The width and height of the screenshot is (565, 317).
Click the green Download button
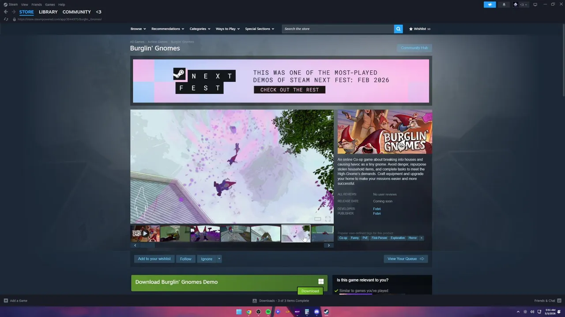click(310, 291)
